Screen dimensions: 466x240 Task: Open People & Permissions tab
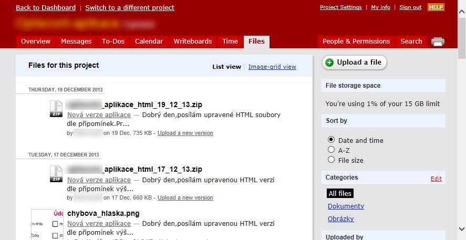[356, 41]
